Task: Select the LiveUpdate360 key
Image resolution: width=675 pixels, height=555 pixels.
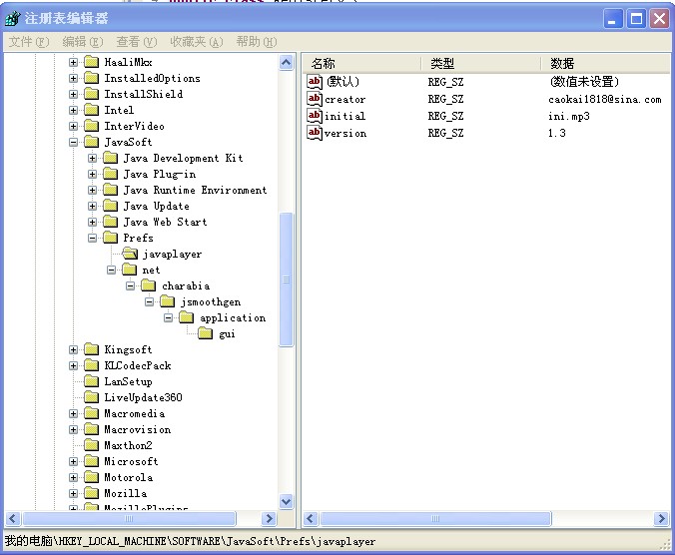Action: (x=143, y=397)
